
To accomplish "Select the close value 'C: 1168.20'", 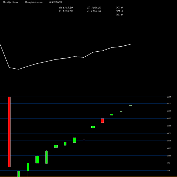I will (66, 11).
